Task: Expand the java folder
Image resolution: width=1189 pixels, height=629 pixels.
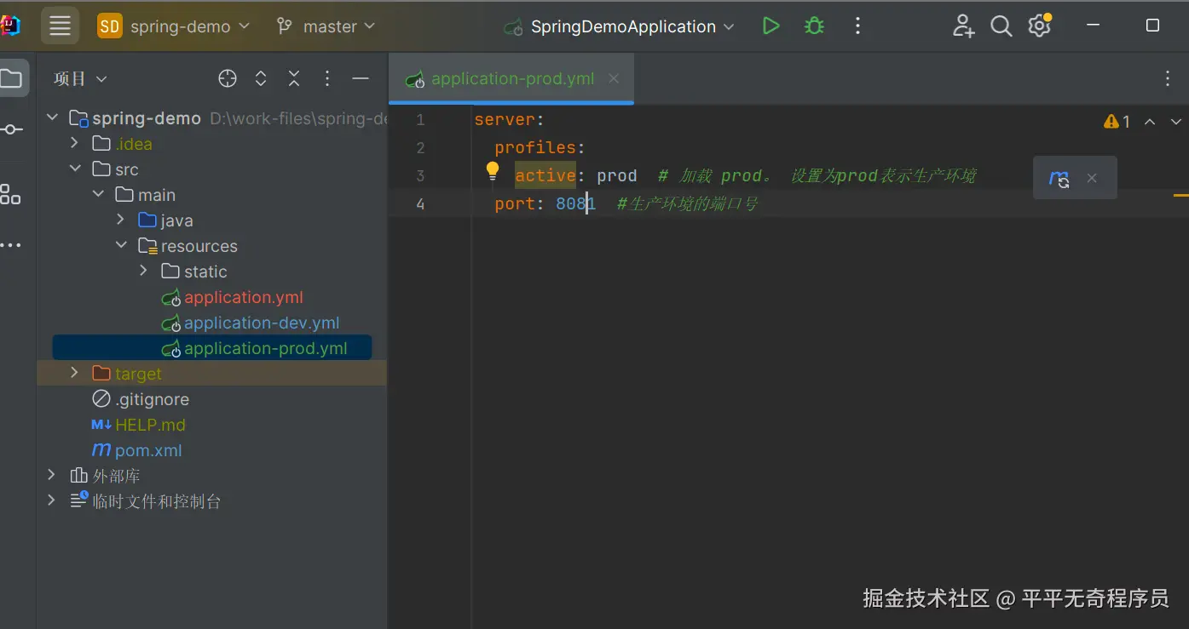Action: click(121, 220)
